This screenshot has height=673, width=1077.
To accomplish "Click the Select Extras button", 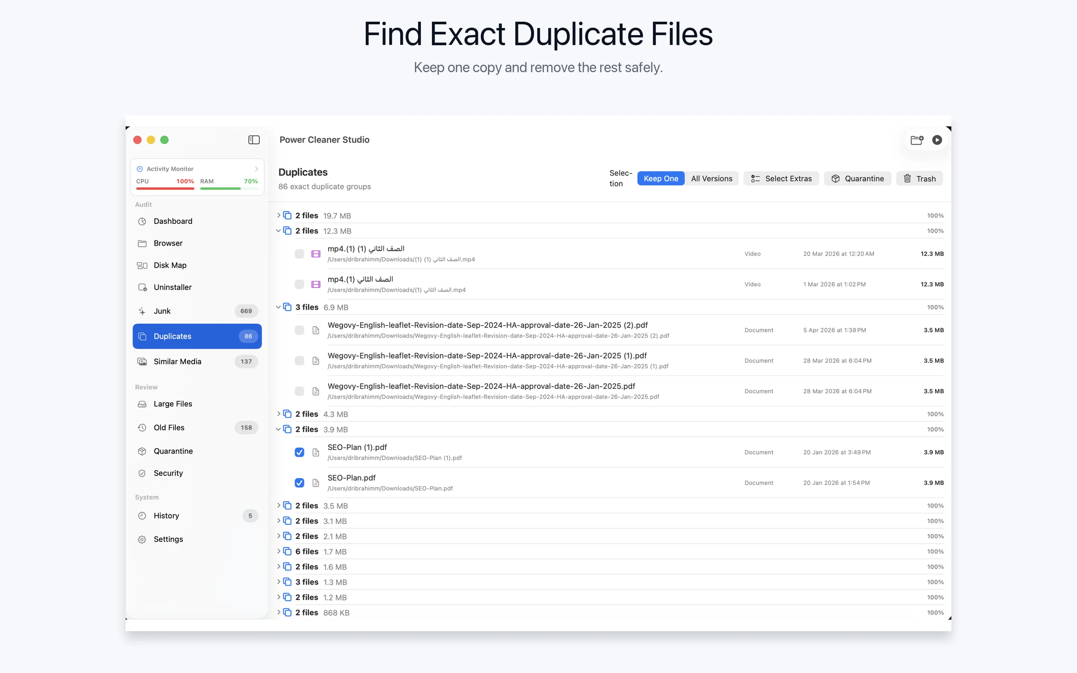I will 781,178.
